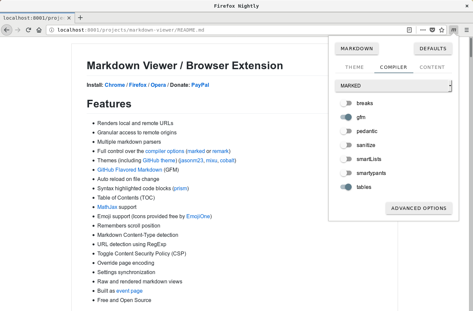Open the compiler options link
Viewport: 473px width, 311px height.
point(165,151)
